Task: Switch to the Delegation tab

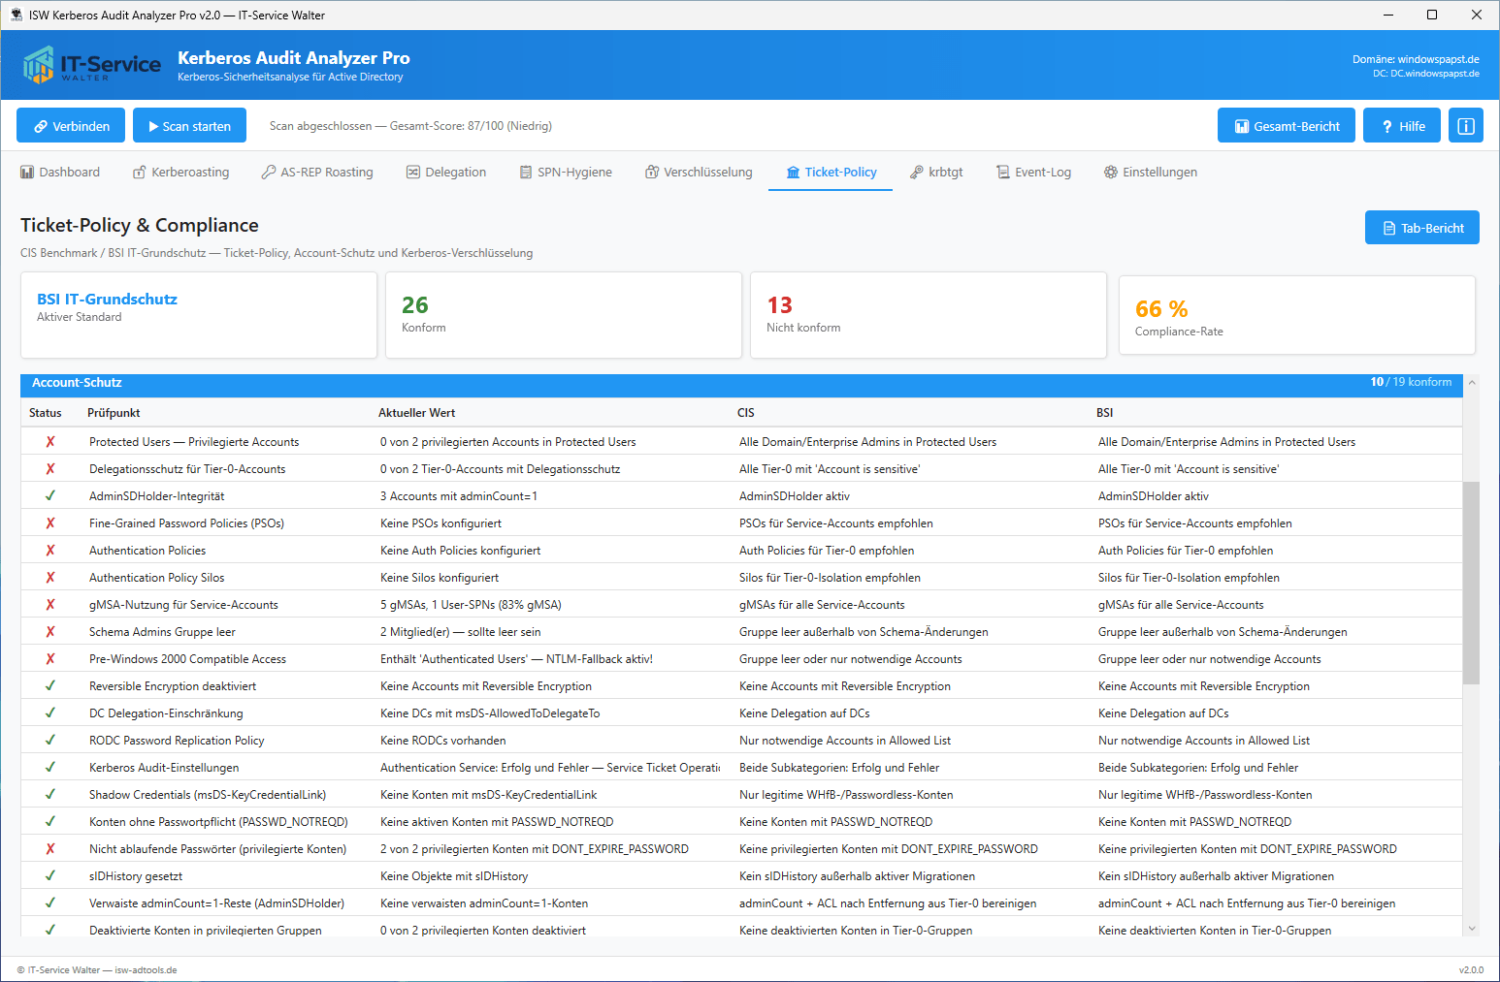Action: pyautogui.click(x=446, y=173)
